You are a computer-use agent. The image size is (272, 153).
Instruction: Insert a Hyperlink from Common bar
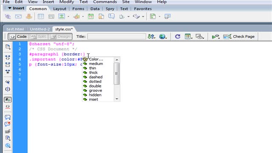click(8, 17)
